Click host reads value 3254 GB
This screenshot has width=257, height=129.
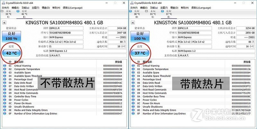pyautogui.click(x=246, y=28)
